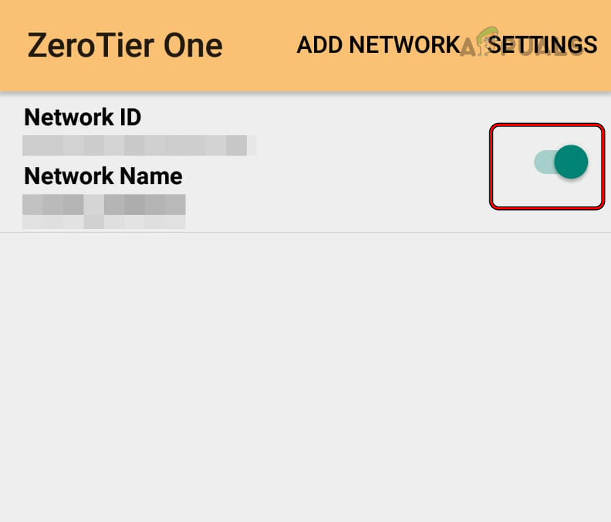
Task: Select the Network ID label
Action: click(x=82, y=117)
